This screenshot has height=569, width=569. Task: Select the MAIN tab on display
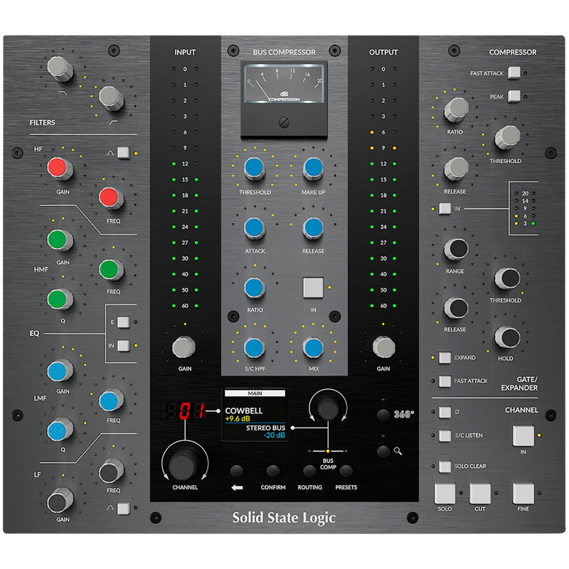(254, 393)
